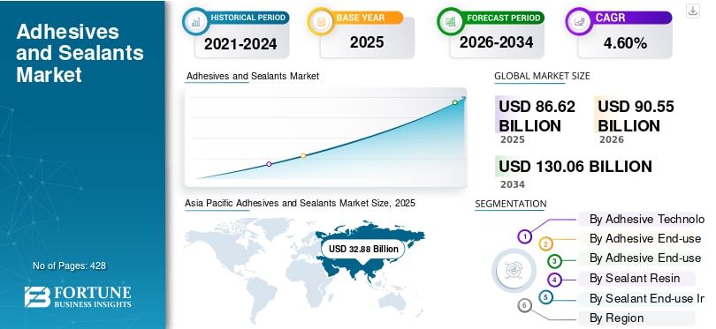
Task: Click the CAGR label
Action: point(610,19)
